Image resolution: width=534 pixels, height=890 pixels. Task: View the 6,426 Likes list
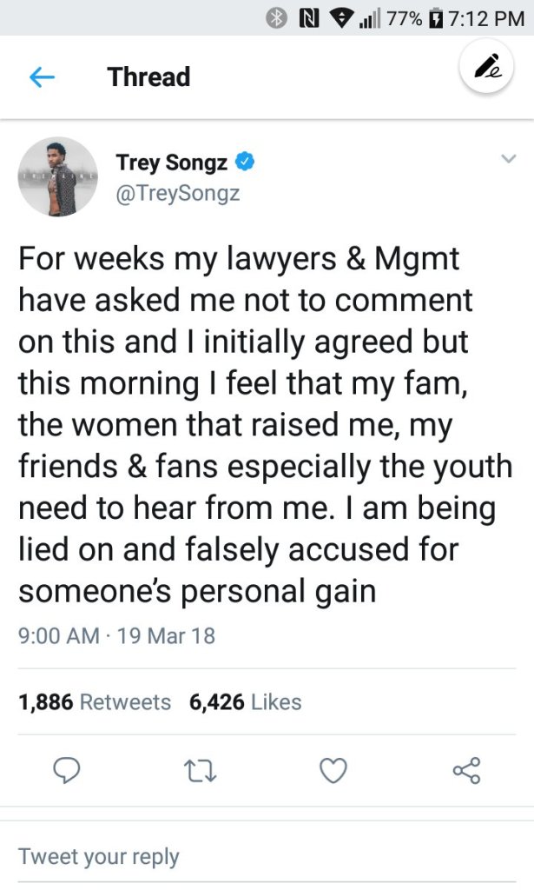click(x=246, y=701)
